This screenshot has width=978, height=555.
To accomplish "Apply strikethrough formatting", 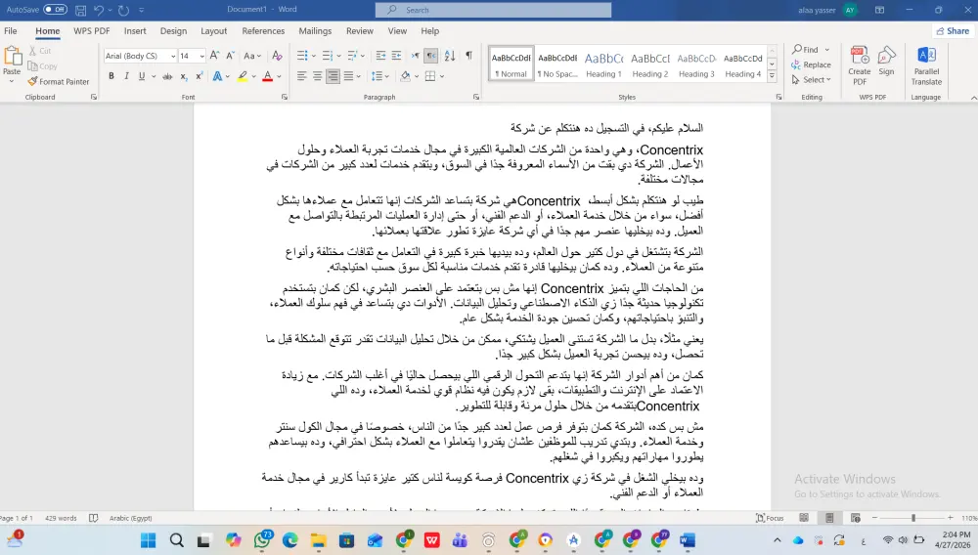I will pyautogui.click(x=167, y=76).
